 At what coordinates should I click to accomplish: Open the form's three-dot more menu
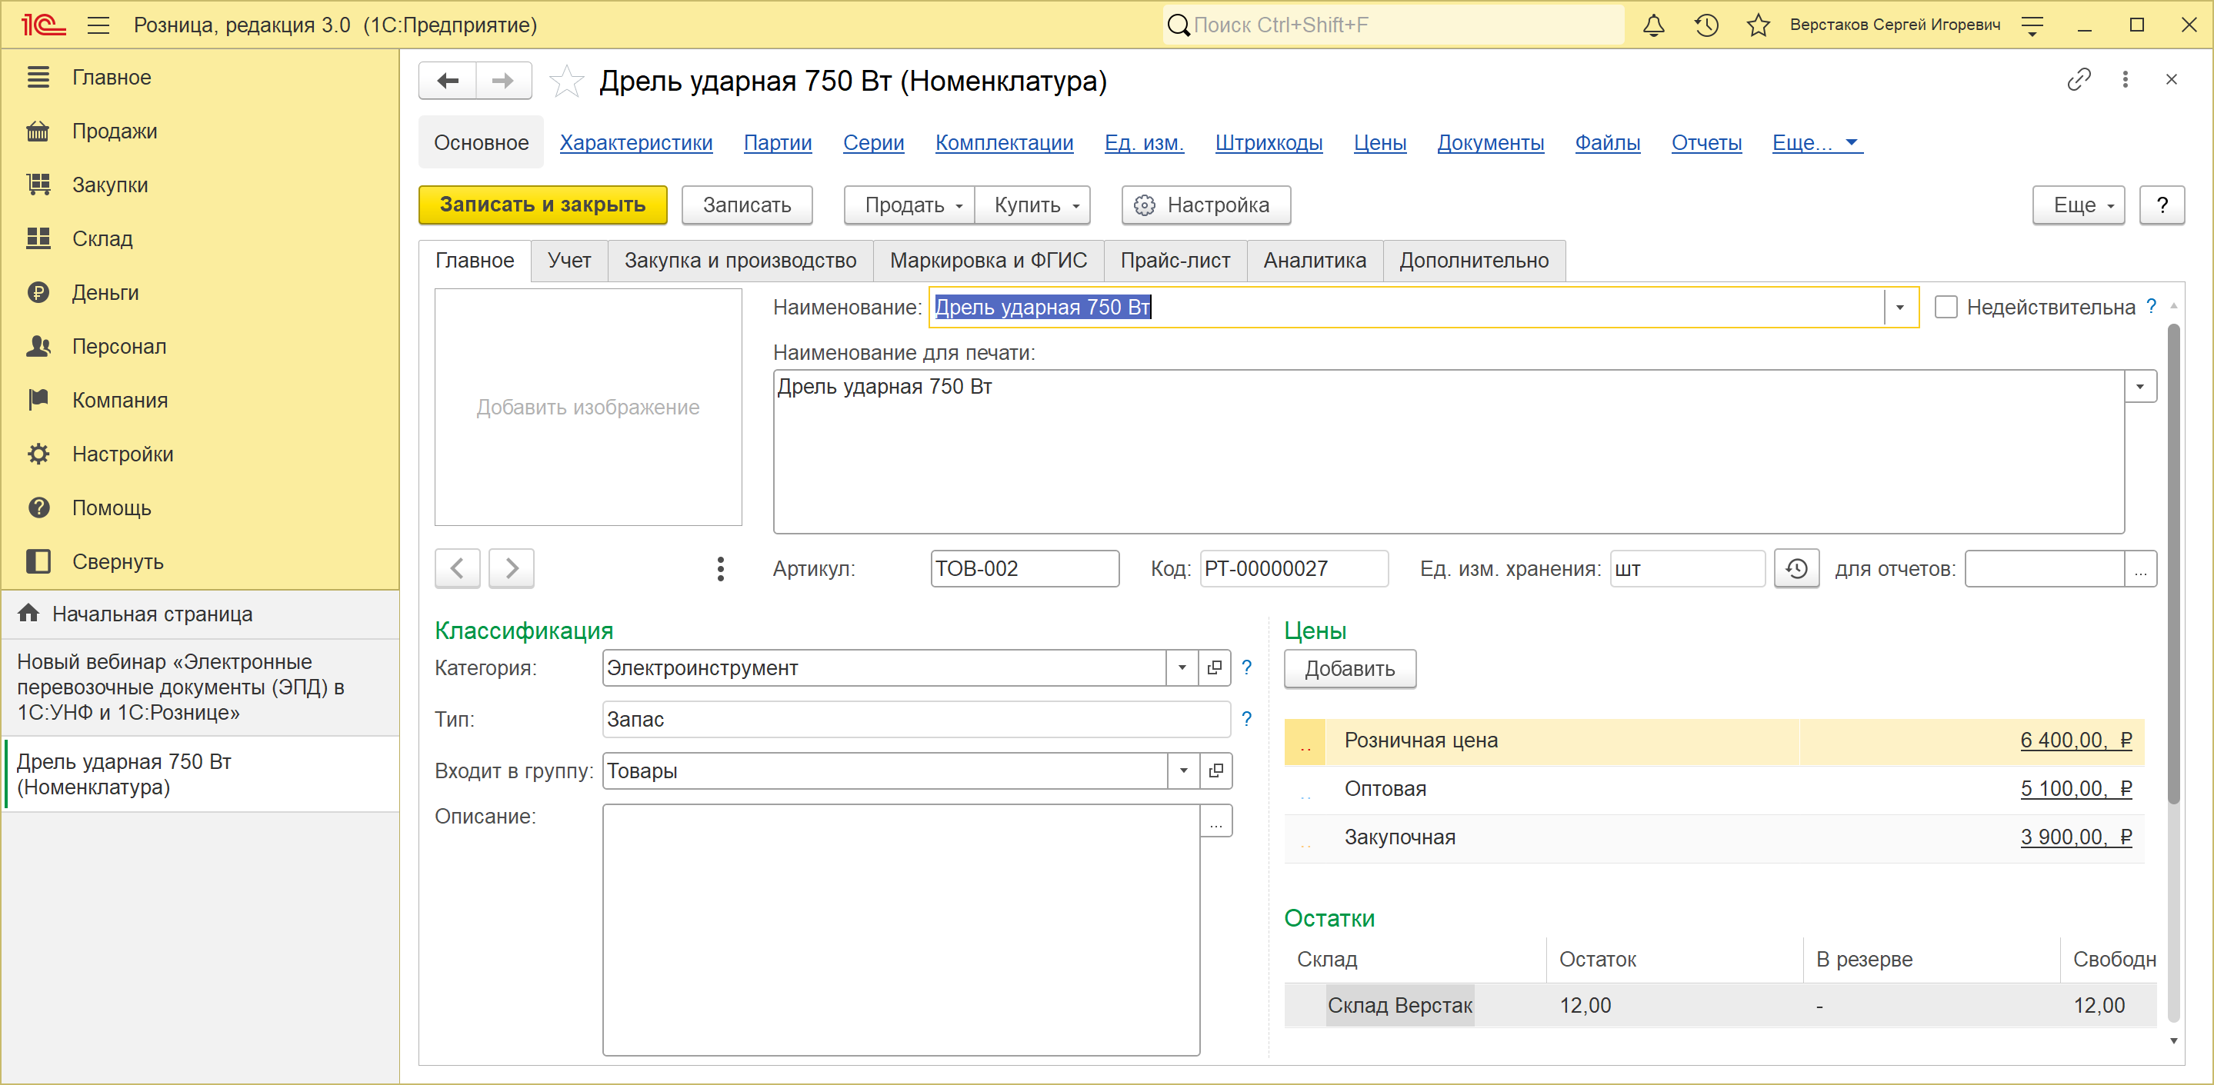(2126, 80)
